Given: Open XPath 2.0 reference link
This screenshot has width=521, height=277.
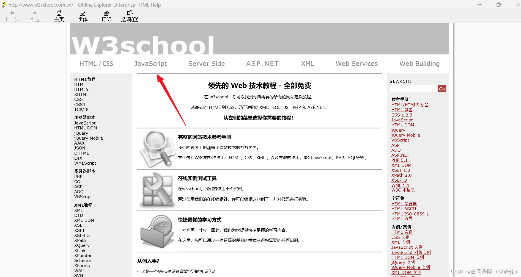Looking at the screenshot, I should [402, 175].
